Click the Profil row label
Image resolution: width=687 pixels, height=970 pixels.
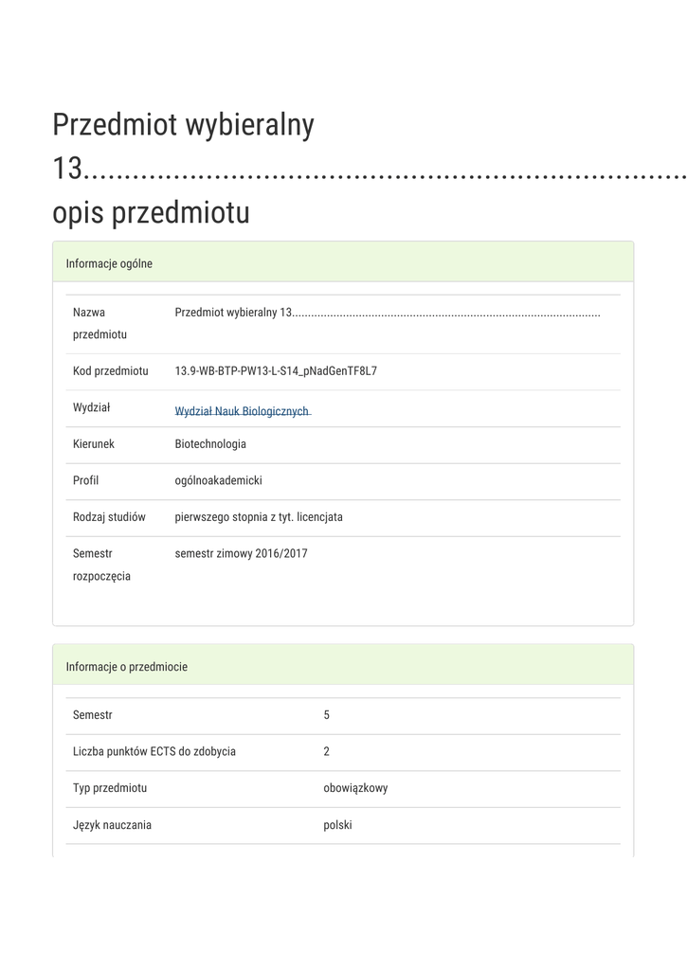(x=85, y=480)
